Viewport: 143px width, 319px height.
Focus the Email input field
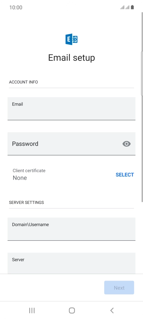(x=71, y=109)
